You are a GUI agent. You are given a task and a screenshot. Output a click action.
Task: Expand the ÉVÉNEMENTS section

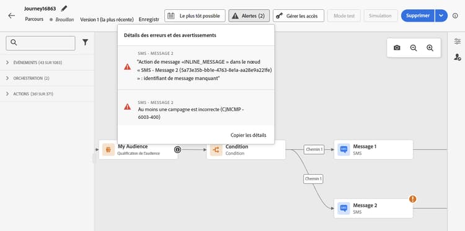click(x=47, y=63)
